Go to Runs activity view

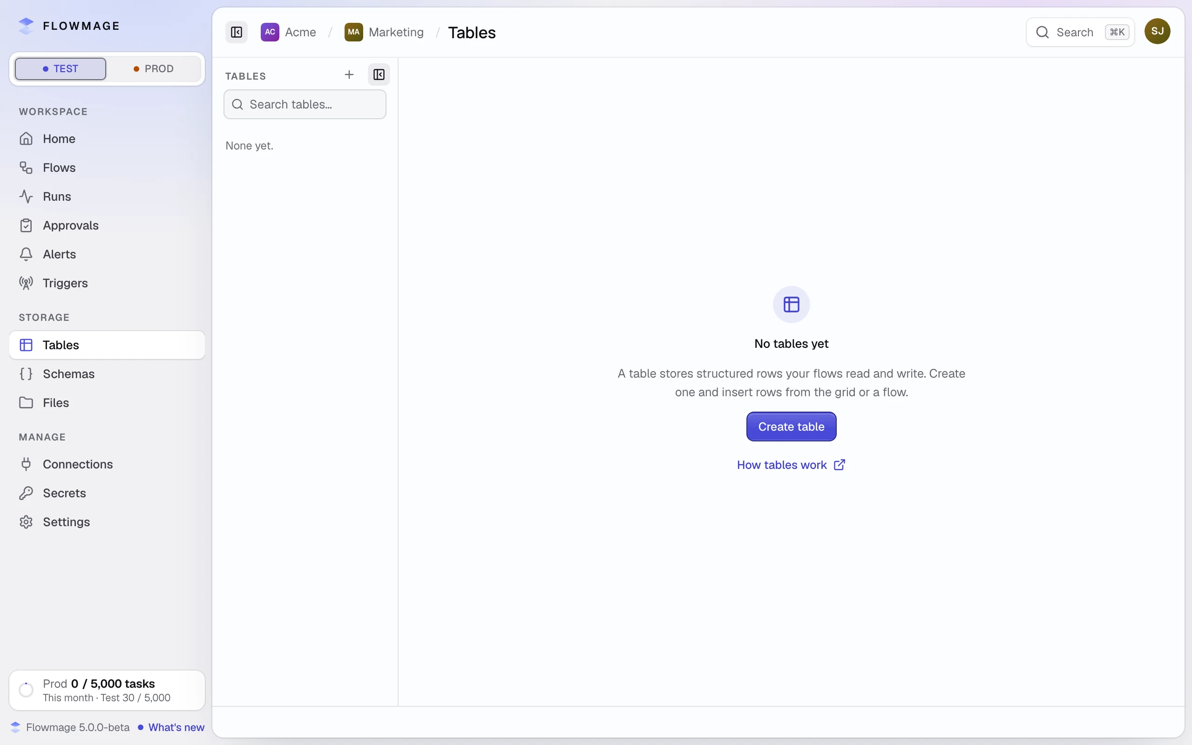point(107,196)
